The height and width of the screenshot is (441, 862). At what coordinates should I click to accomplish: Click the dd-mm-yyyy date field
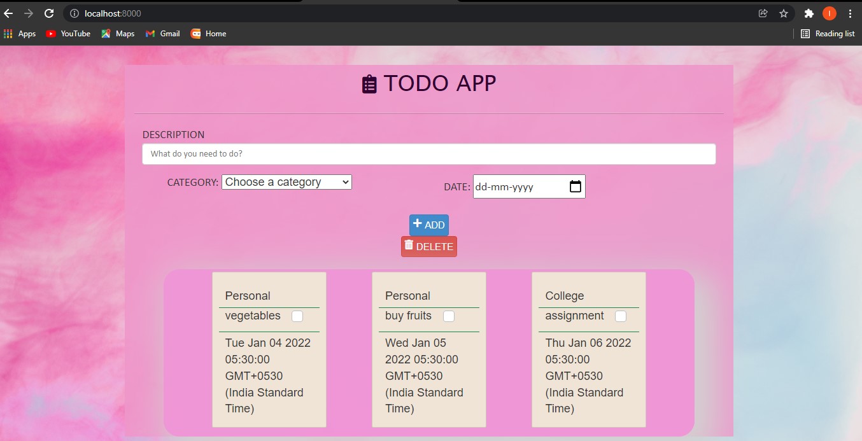(529, 186)
